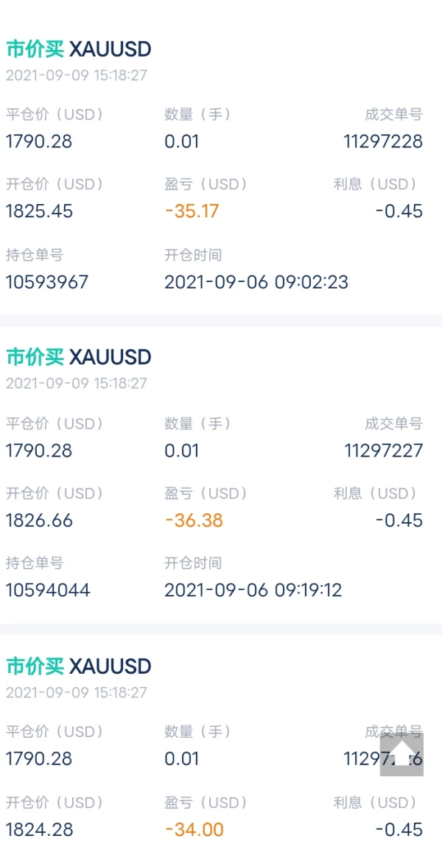Tap the scroll-to-top arrow button
This screenshot has height=841, width=442.
pos(401,753)
